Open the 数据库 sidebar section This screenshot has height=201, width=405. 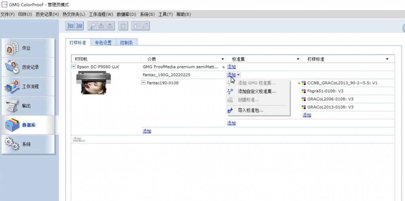coord(28,125)
